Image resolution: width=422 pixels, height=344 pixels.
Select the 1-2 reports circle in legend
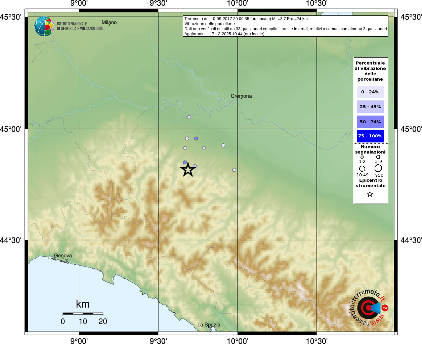pyautogui.click(x=362, y=157)
